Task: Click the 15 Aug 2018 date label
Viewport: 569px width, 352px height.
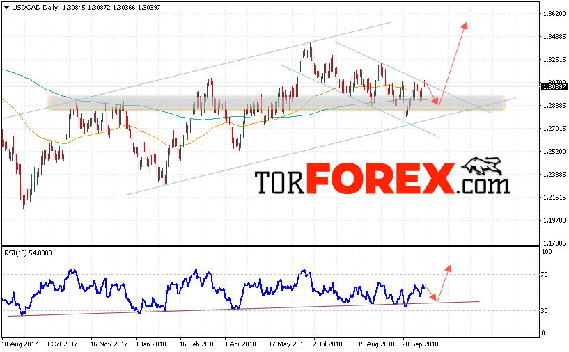Action: pyautogui.click(x=376, y=344)
